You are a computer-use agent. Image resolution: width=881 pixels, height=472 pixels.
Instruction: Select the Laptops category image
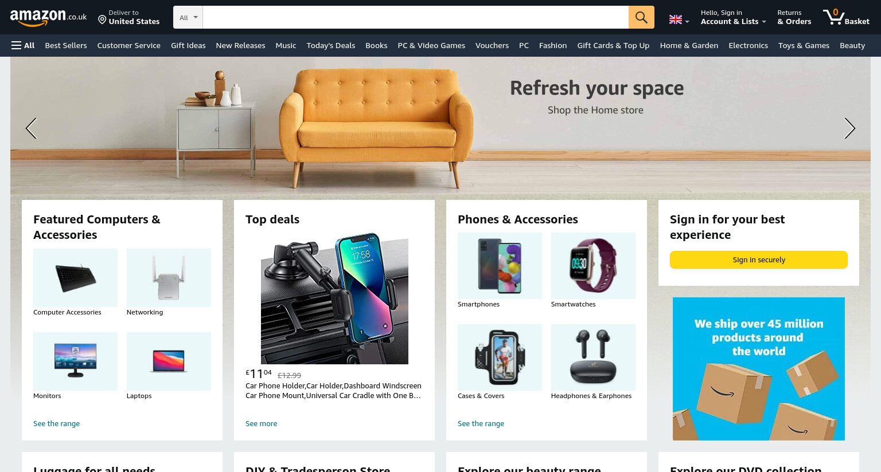(x=169, y=361)
